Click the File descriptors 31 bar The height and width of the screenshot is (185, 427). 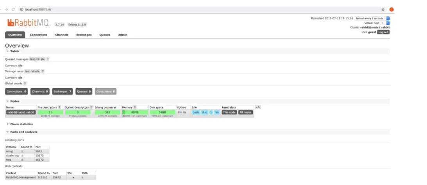[x=50, y=112]
